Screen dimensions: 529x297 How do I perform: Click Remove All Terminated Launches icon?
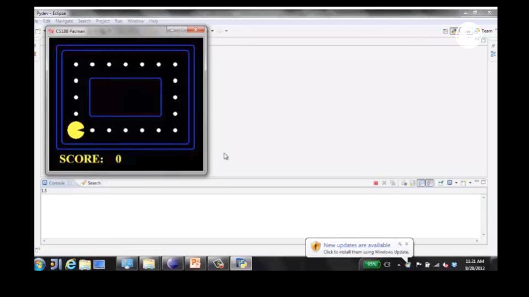393,183
